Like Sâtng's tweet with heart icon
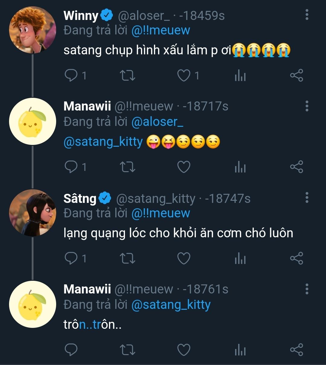Image resolution: width=326 pixels, height=365 pixels. click(x=184, y=258)
